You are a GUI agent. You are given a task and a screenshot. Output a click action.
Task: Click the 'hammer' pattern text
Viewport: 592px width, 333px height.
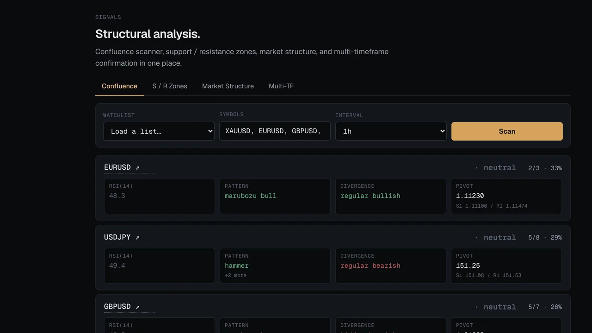click(237, 266)
